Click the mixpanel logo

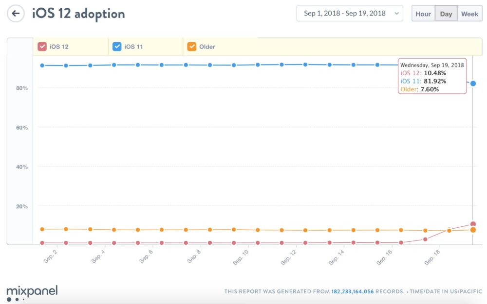pos(32,292)
